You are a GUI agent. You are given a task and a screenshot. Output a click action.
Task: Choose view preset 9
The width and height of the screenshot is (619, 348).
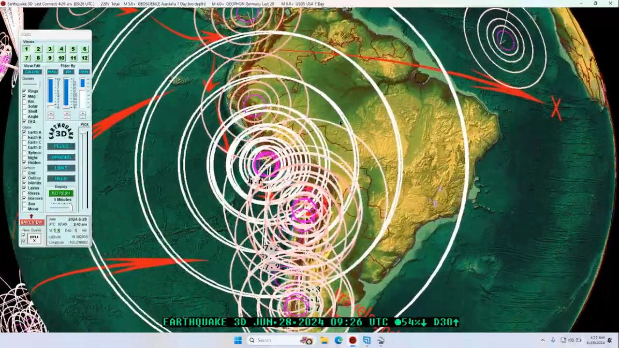pos(50,58)
